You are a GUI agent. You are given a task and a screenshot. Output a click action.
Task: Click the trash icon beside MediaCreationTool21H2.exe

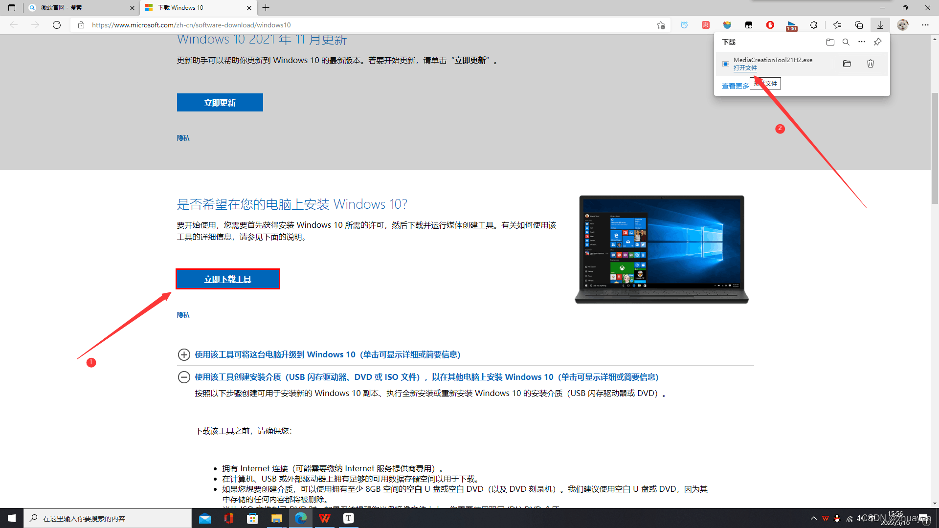pos(871,64)
